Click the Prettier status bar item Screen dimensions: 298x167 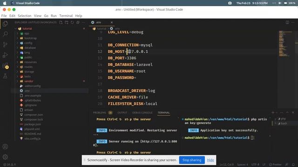coord(275,165)
